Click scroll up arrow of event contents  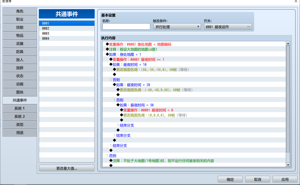(x=288, y=43)
